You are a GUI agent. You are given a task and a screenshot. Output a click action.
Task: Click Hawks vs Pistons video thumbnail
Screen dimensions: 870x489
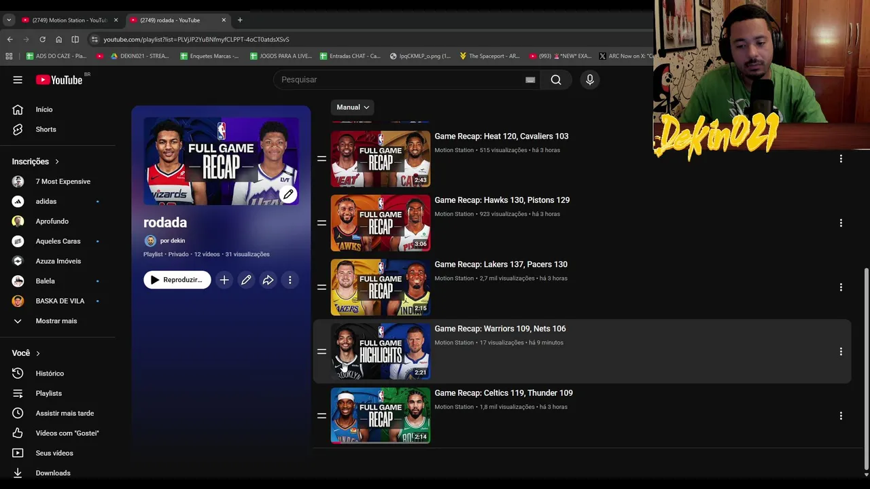(x=381, y=223)
